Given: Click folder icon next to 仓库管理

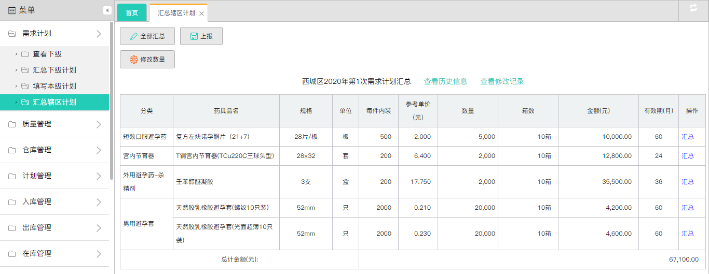Looking at the screenshot, I should pos(12,150).
